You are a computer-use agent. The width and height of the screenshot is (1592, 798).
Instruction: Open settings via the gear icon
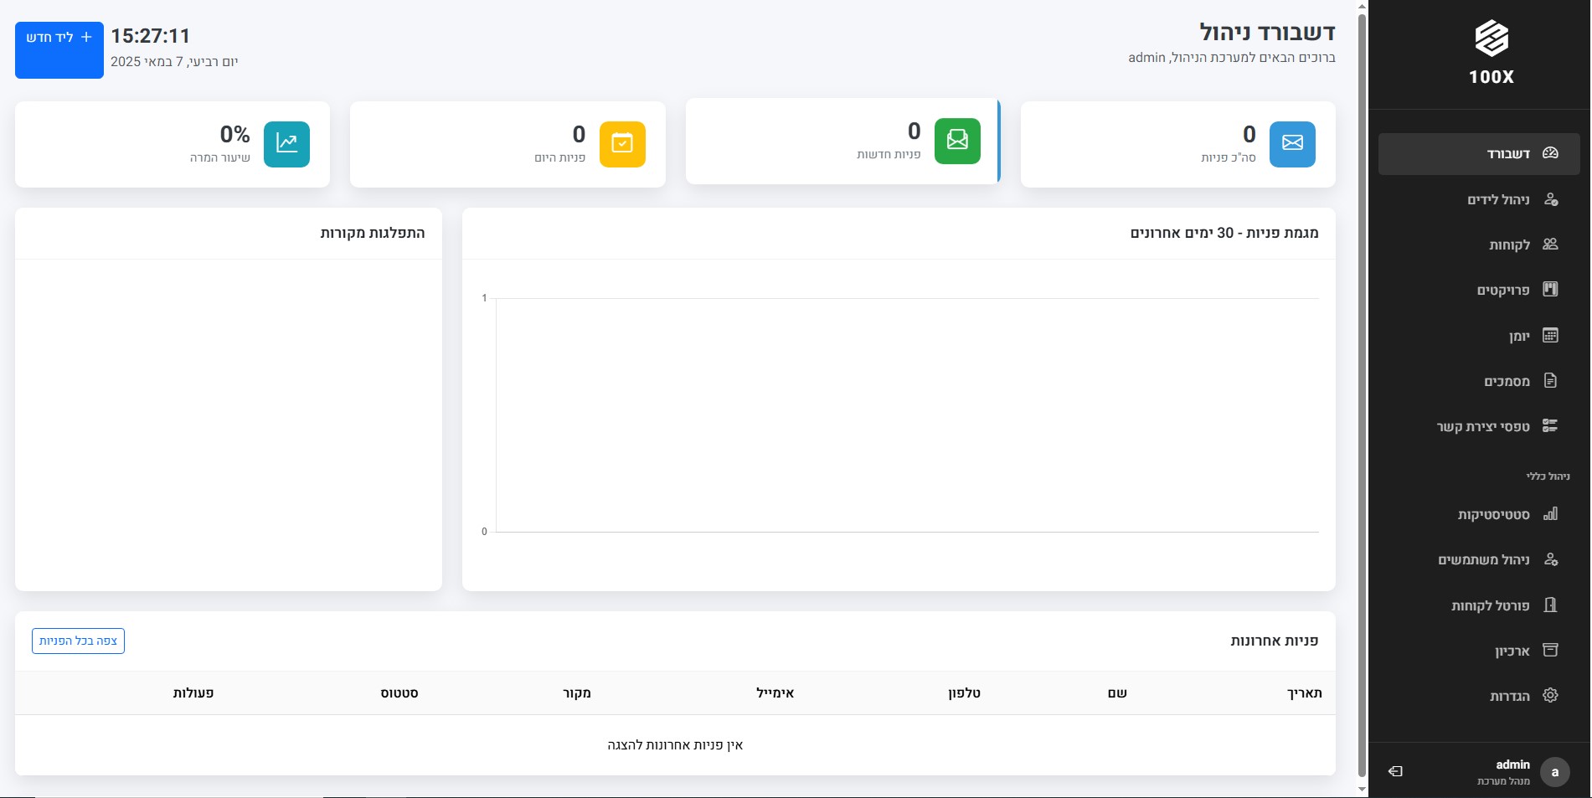click(x=1550, y=696)
